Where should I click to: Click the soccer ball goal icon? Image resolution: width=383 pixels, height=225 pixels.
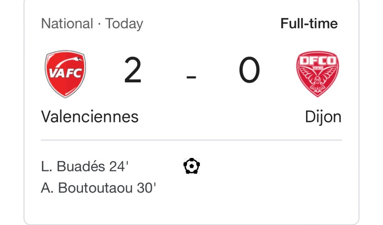click(x=191, y=166)
